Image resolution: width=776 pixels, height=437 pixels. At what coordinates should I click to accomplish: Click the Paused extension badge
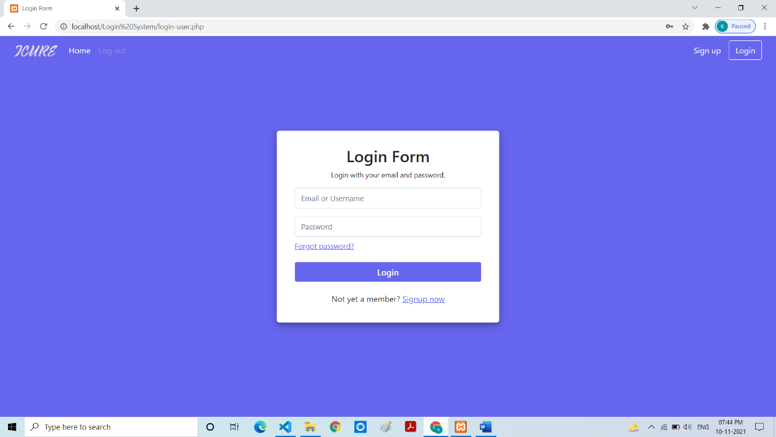[x=734, y=26]
